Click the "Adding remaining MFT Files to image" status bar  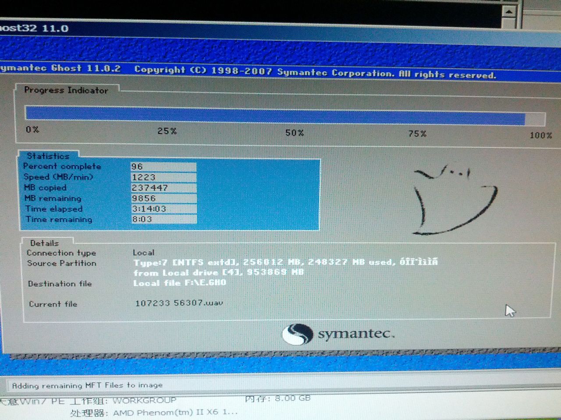(x=87, y=385)
